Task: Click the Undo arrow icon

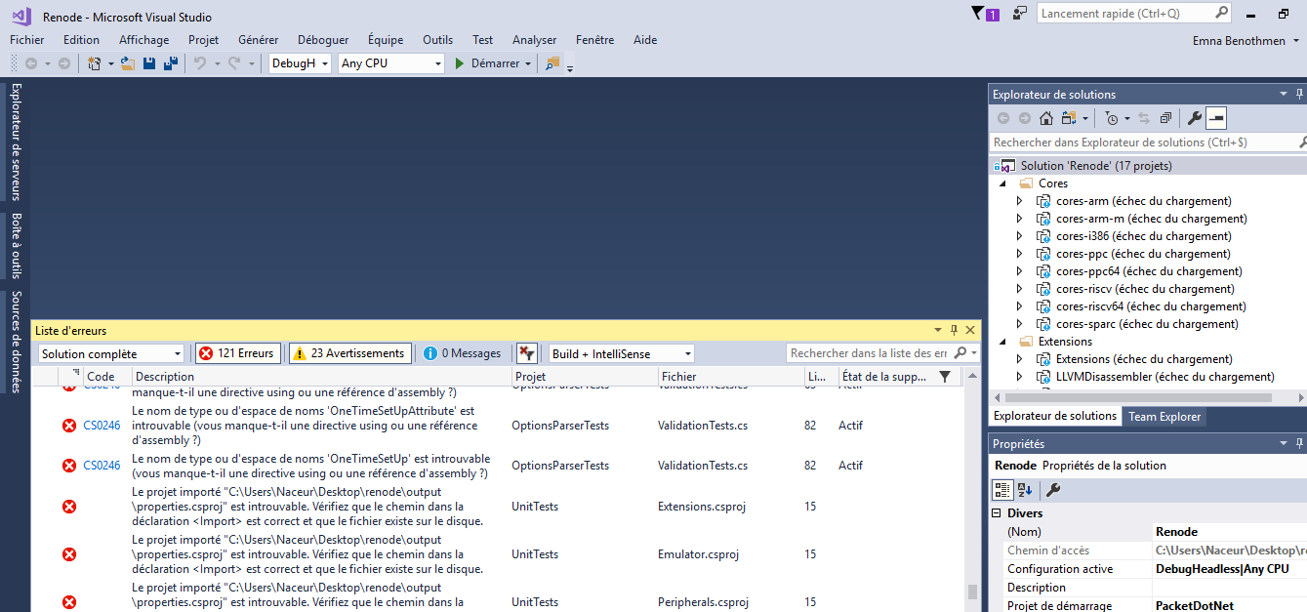Action: [199, 63]
